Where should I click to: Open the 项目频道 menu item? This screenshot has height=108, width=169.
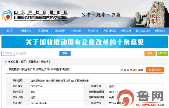(x=43, y=31)
